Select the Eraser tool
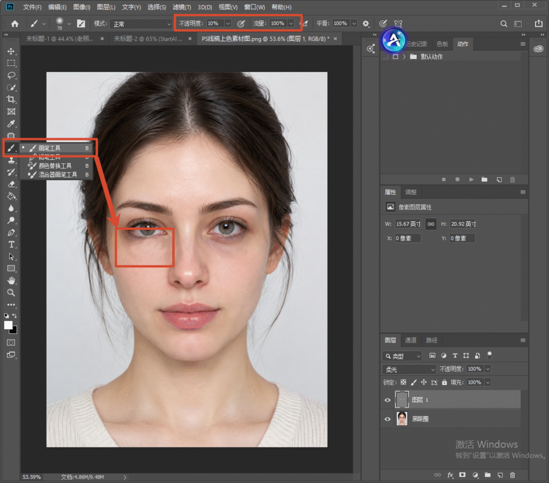This screenshot has height=483, width=549. (11, 184)
